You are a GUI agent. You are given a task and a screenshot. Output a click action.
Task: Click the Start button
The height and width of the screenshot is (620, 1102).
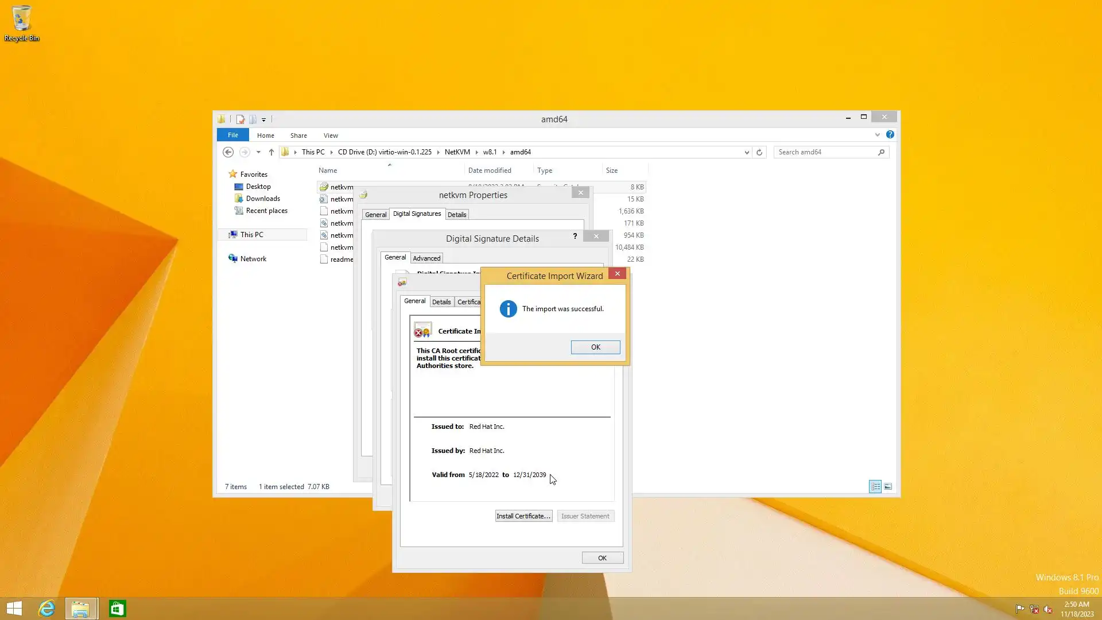coord(14,609)
